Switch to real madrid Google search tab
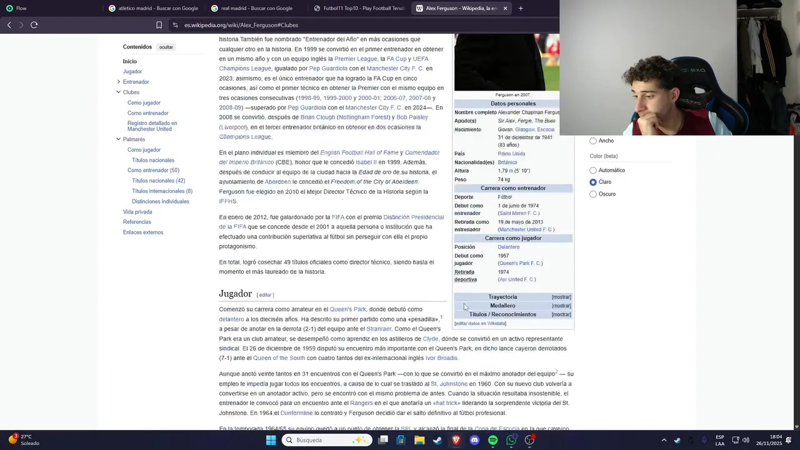Screen dimensions: 800x450 coord(256,8)
